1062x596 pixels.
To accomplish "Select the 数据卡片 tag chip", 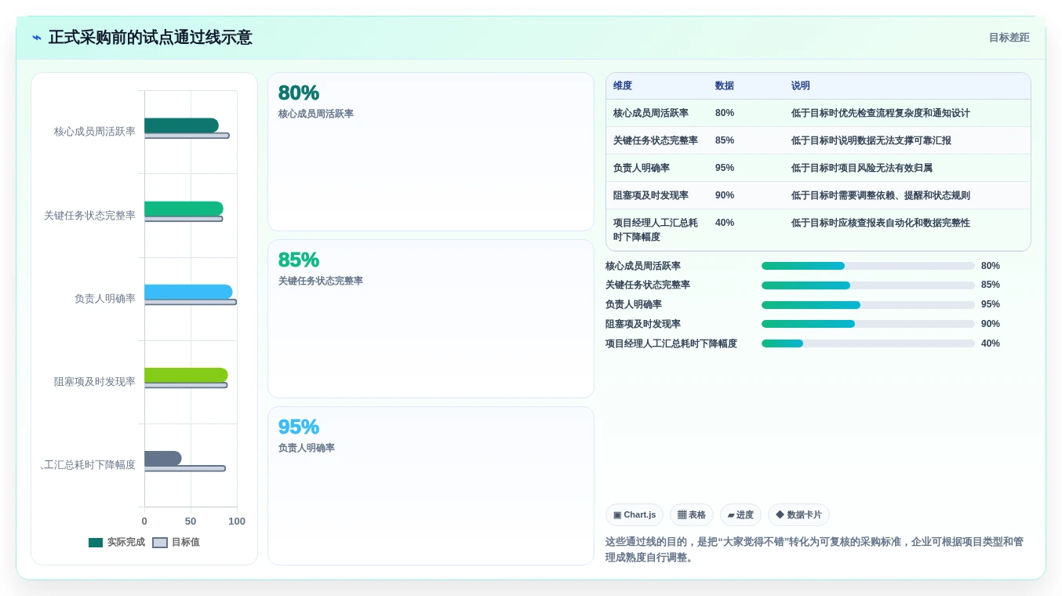I will tap(798, 515).
